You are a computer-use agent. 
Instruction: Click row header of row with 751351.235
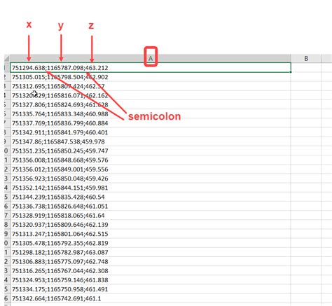tap(7, 151)
